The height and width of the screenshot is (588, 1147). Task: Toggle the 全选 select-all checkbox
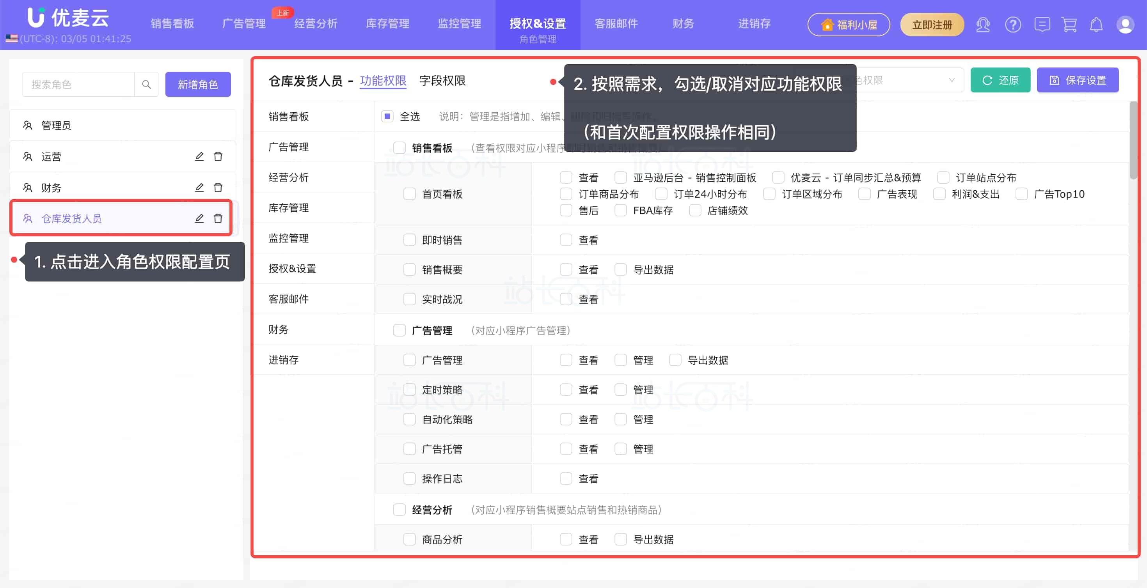pyautogui.click(x=387, y=117)
